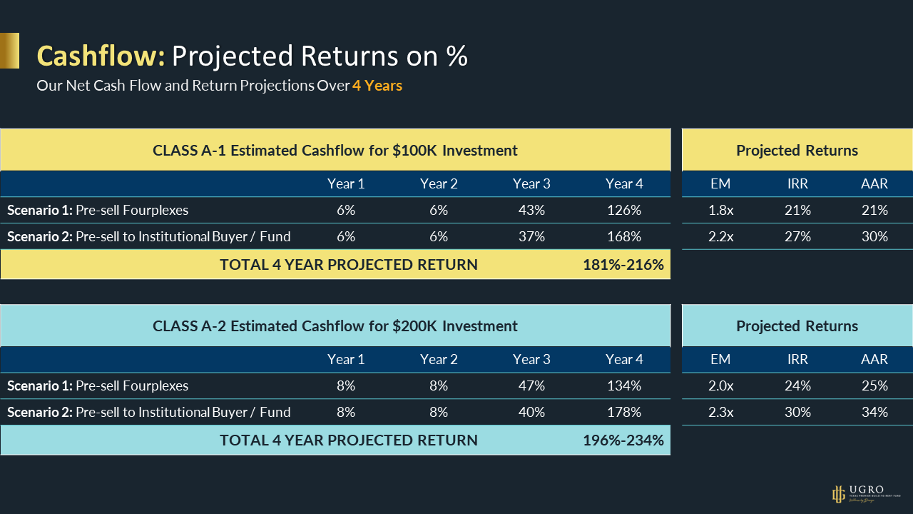Select the subtitle mentioning 4 Years
This screenshot has width=913, height=514.
219,86
